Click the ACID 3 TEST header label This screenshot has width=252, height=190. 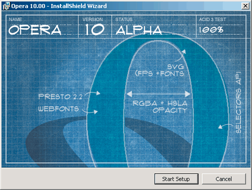213,20
